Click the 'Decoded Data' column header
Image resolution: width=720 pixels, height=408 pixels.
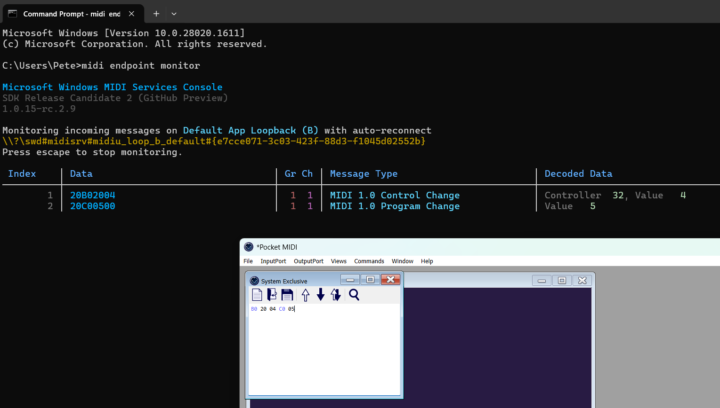pos(578,173)
